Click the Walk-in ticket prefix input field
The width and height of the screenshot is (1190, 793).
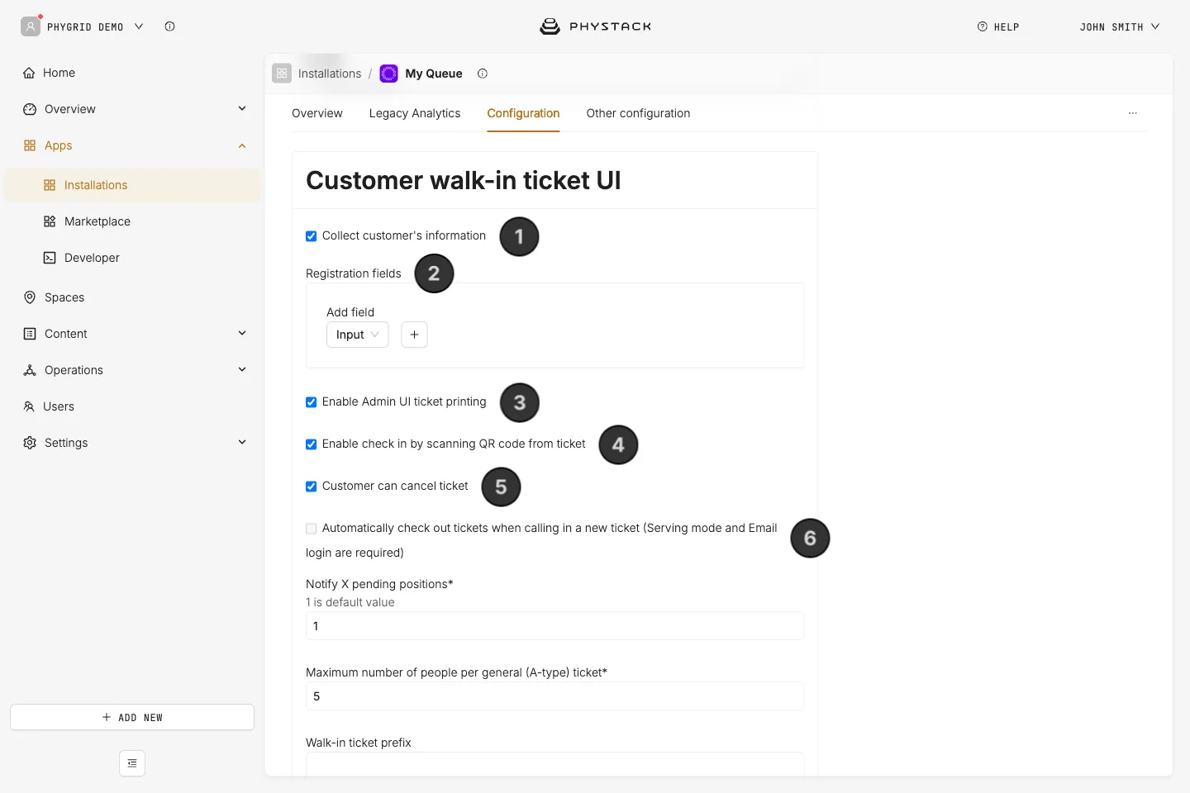point(555,765)
